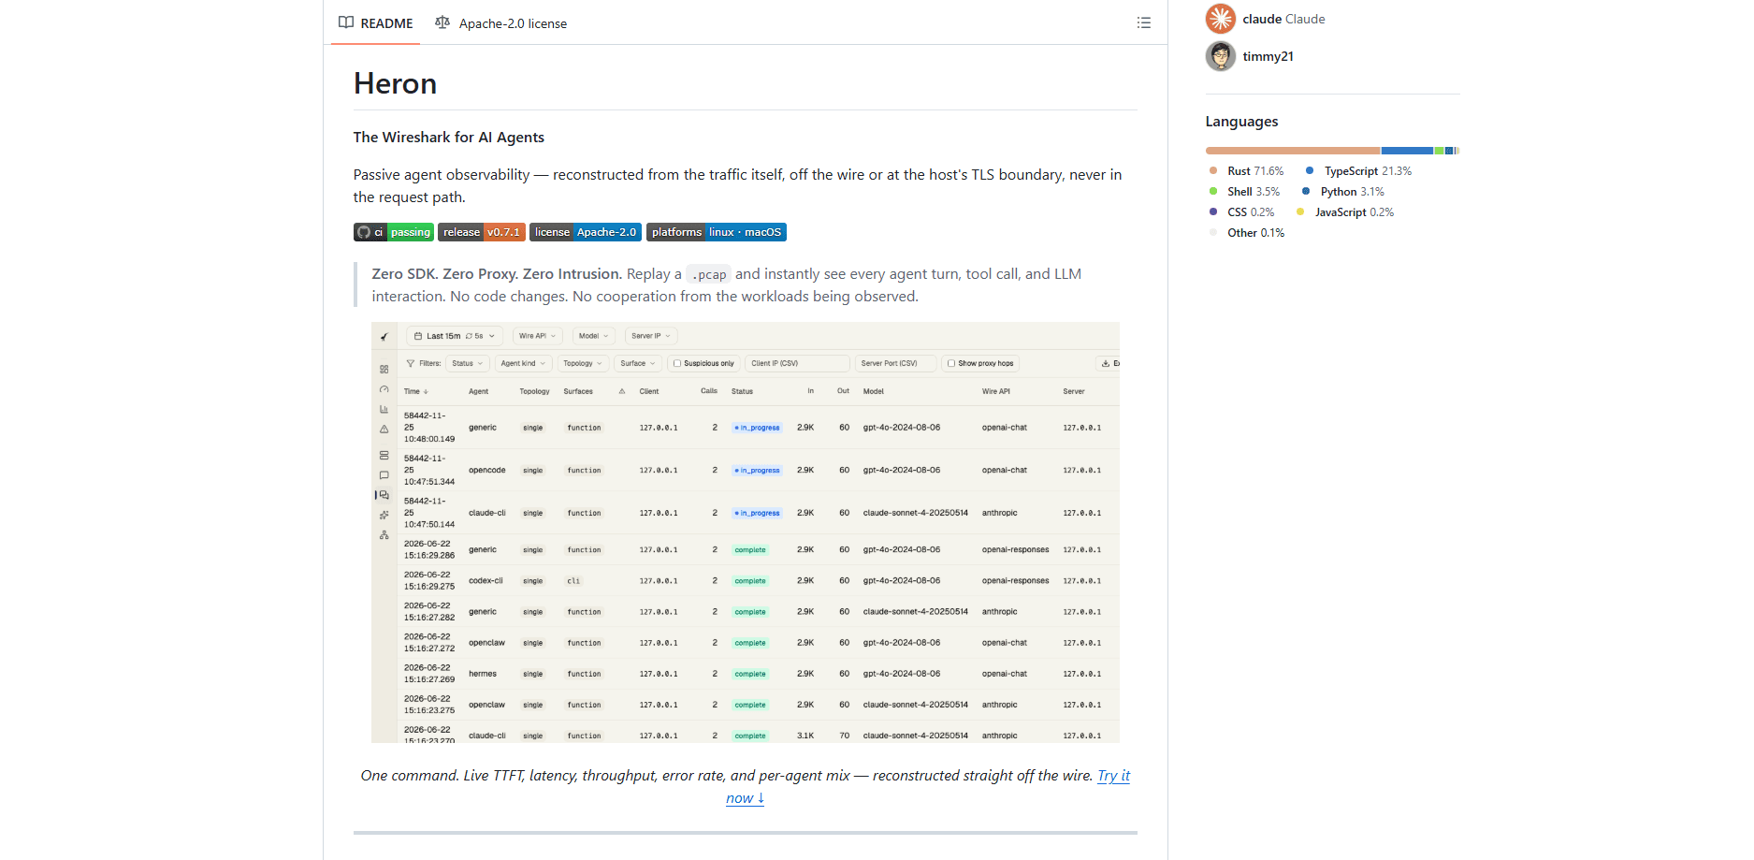The width and height of the screenshot is (1754, 860).
Task: Click the '3.1K' In value cell
Action: [805, 736]
